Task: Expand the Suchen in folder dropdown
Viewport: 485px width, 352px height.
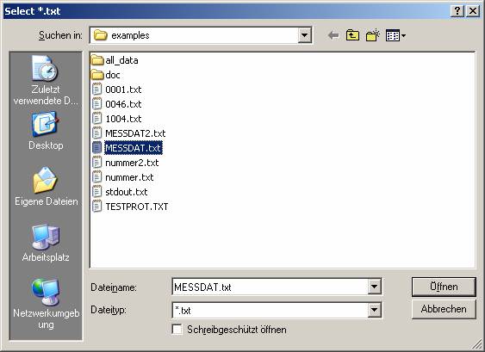Action: pyautogui.click(x=304, y=35)
